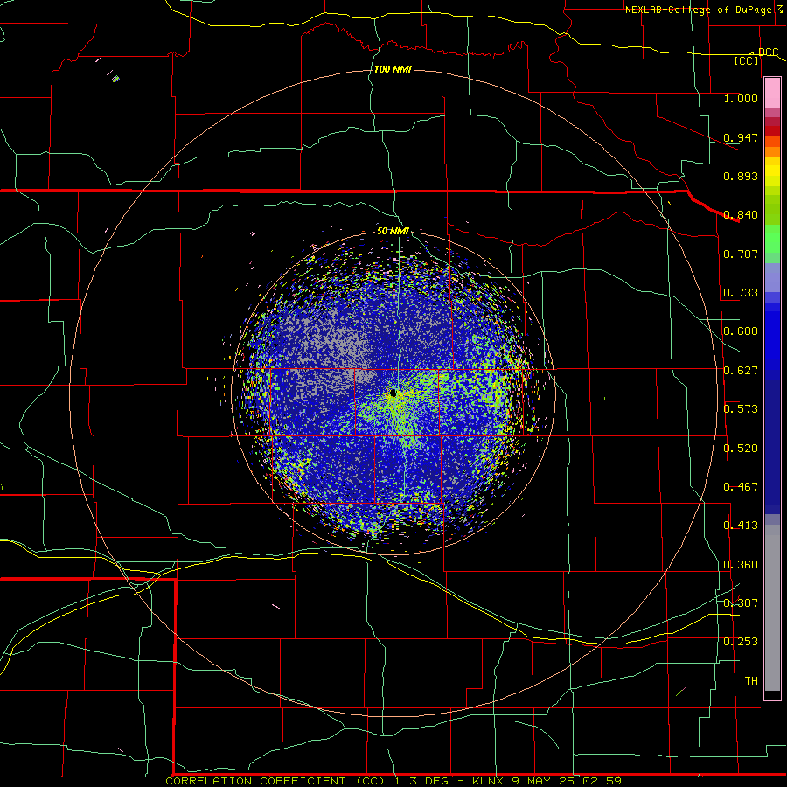The image size is (787, 787).
Task: Click the 50 NMI range ring label
Action: pyautogui.click(x=393, y=231)
